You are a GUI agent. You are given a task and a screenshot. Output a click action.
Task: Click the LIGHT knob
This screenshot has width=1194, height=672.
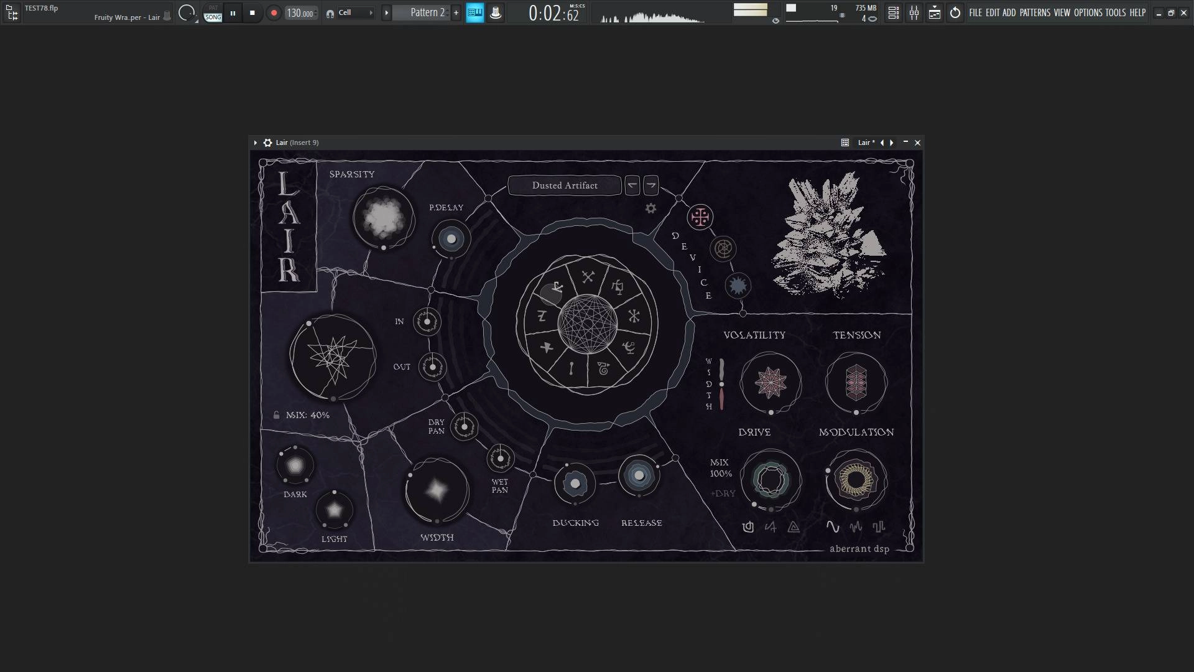click(x=335, y=510)
